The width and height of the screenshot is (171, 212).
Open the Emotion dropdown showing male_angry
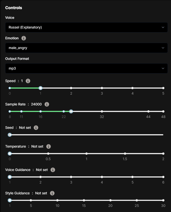(86, 48)
